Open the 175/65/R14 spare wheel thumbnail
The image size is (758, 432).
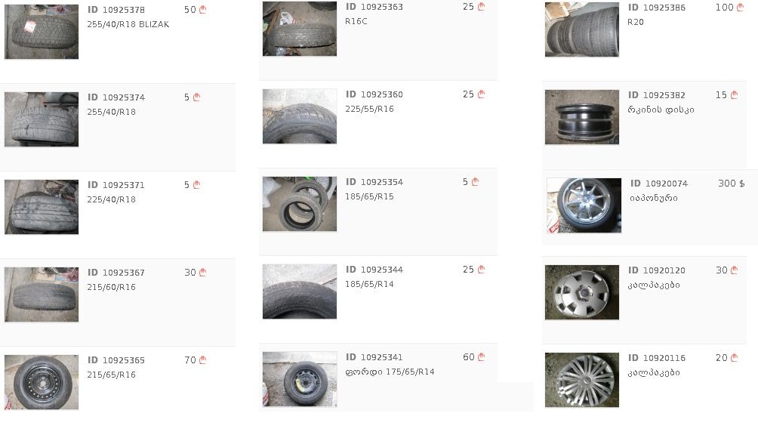pos(300,379)
